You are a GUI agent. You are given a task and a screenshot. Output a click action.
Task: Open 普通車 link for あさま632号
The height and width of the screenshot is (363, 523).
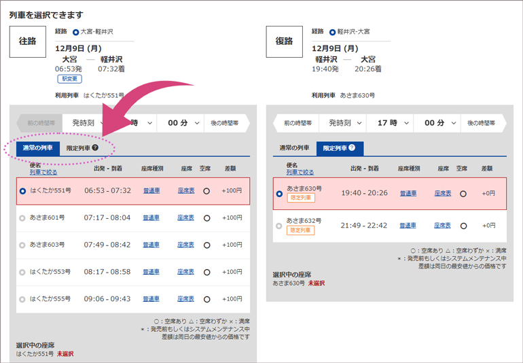(x=408, y=226)
